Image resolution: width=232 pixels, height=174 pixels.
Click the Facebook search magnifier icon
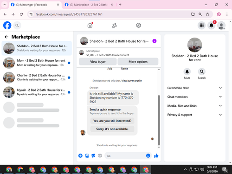pos(17,26)
